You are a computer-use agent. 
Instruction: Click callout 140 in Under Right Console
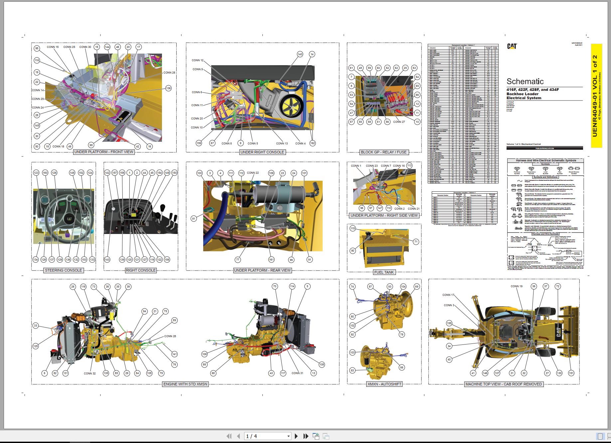(300, 54)
